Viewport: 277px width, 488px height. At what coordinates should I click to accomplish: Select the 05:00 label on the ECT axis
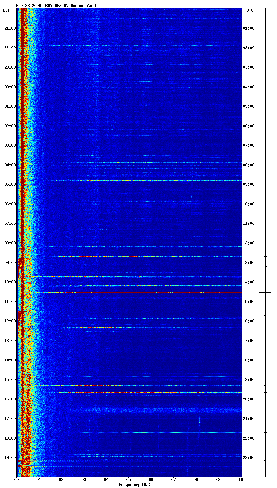pos(10,184)
